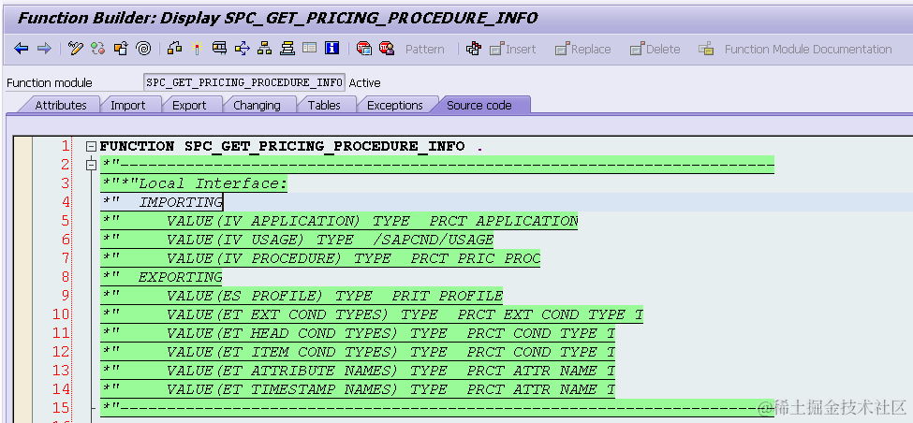The image size is (913, 423).
Task: Click the VALUE(IV_APPLICATION) line
Action: pyautogui.click(x=340, y=221)
